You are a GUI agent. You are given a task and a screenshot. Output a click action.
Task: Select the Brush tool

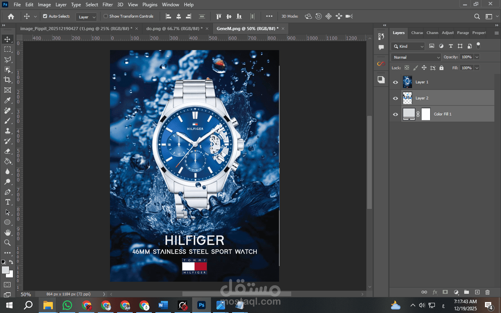click(x=7, y=121)
